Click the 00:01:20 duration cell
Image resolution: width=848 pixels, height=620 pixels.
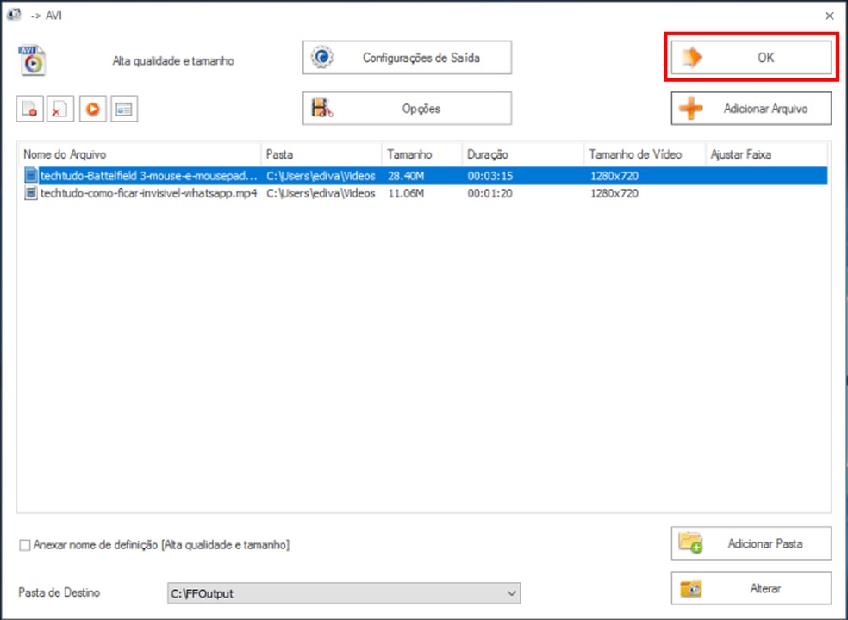coord(490,193)
